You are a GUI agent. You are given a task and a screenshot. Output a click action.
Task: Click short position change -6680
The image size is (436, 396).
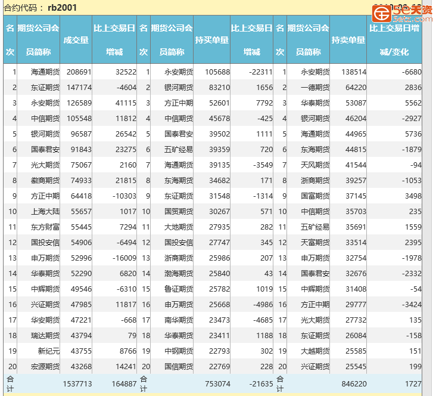[412, 72]
